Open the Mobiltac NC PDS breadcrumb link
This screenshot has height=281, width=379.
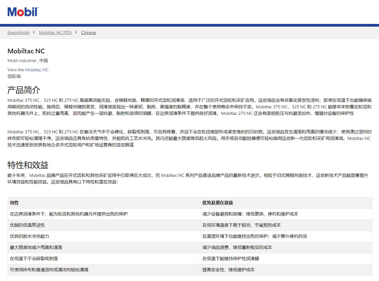coord(55,33)
